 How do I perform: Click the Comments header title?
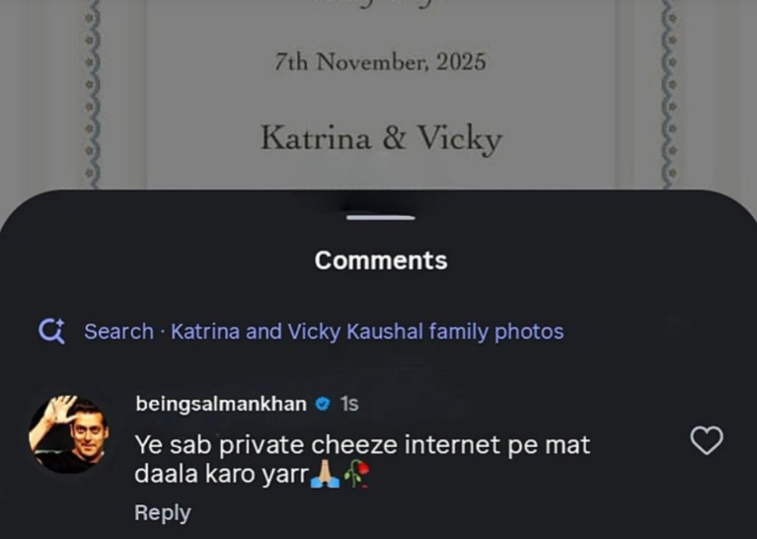[381, 261]
